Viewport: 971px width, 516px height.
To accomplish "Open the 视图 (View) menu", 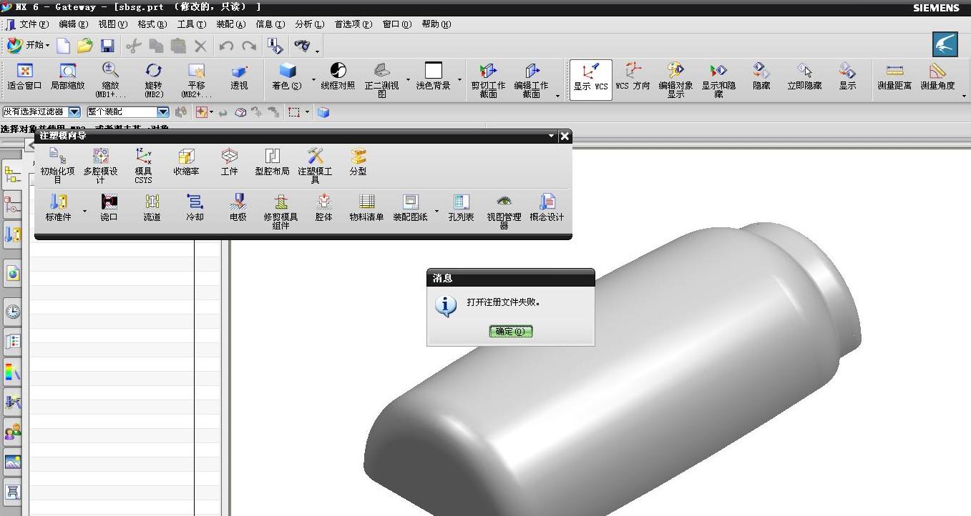I will 112,24.
